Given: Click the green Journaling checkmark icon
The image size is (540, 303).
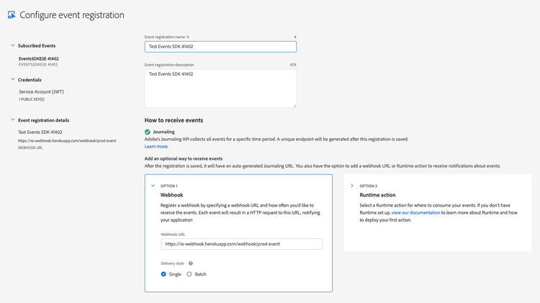Looking at the screenshot, I should coord(148,132).
